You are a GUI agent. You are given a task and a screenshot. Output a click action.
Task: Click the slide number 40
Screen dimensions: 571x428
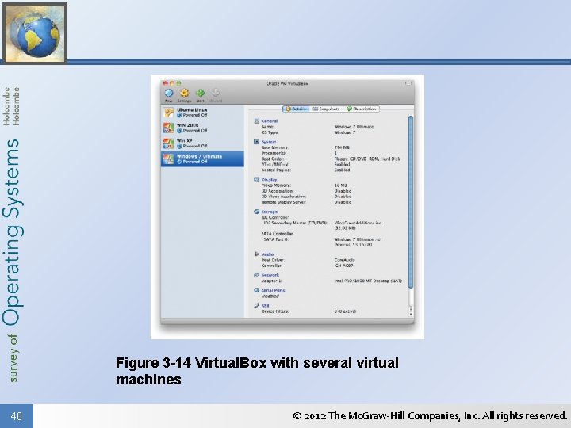click(17, 416)
